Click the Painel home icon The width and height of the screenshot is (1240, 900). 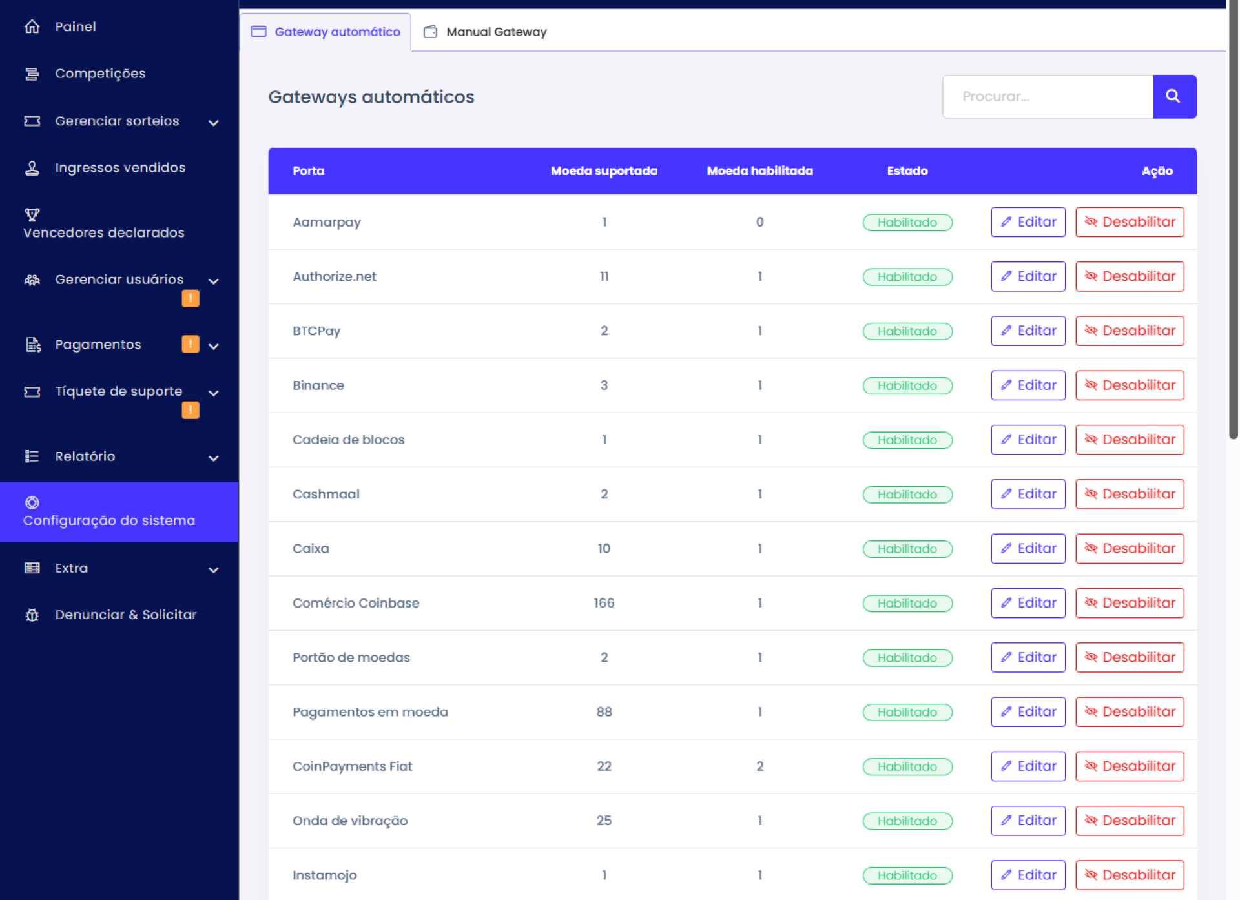point(32,26)
